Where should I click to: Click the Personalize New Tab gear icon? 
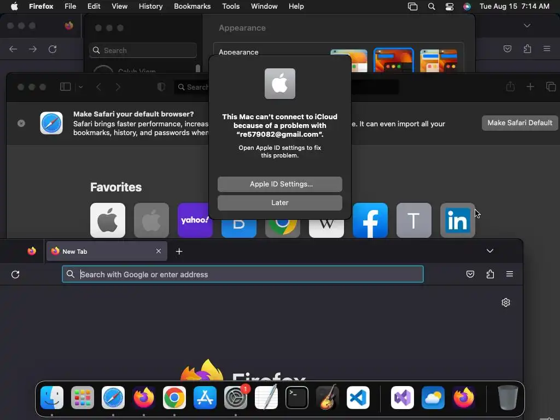pos(506,302)
